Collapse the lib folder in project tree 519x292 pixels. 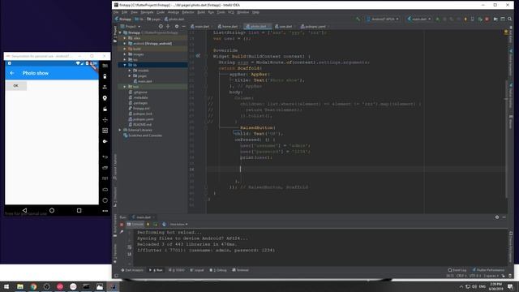click(x=125, y=65)
